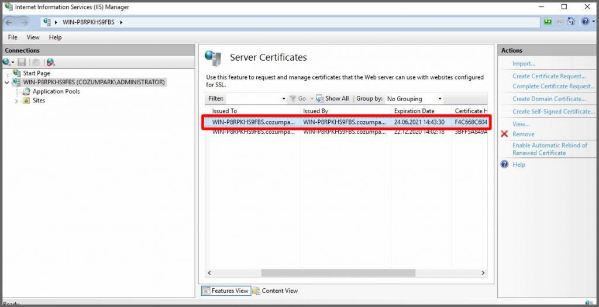Screen dimensions: 599x307
Task: Select the WIN-P8RPKHS9FBS (COZUMPARK\ADMINISTRATOR) node
Action: pyautogui.click(x=94, y=82)
